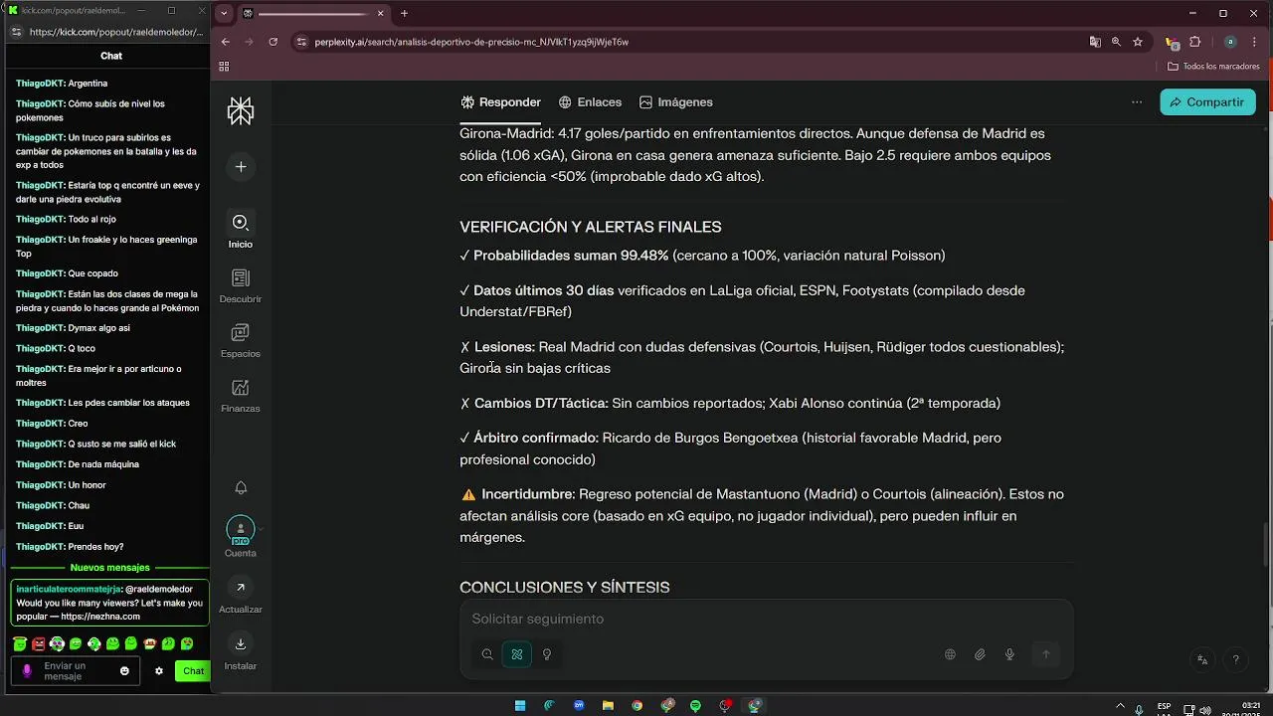Open the emoji picker in Kick chat input
This screenshot has height=716, width=1273.
[124, 671]
